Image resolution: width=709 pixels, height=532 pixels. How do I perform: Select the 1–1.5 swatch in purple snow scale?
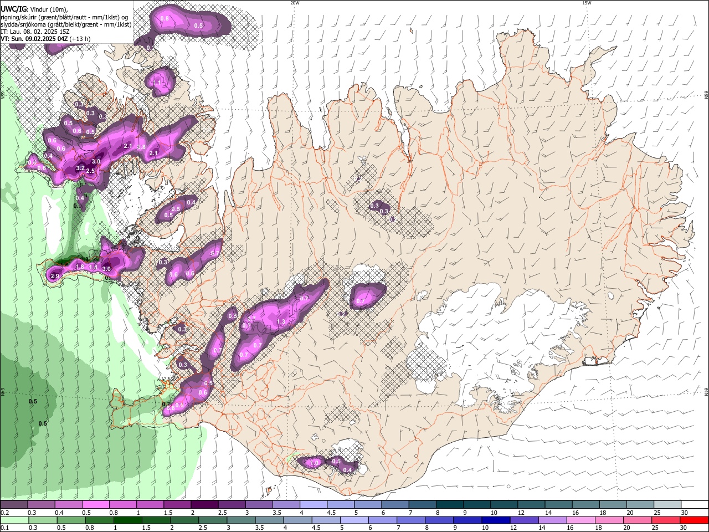pyautogui.click(x=150, y=505)
